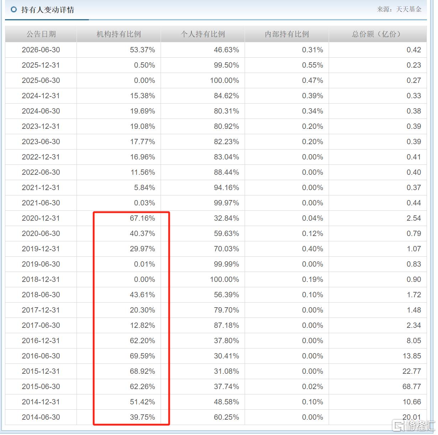Click the 来源：天天基金 source label
Screen dimensions: 438x435
pyautogui.click(x=399, y=9)
